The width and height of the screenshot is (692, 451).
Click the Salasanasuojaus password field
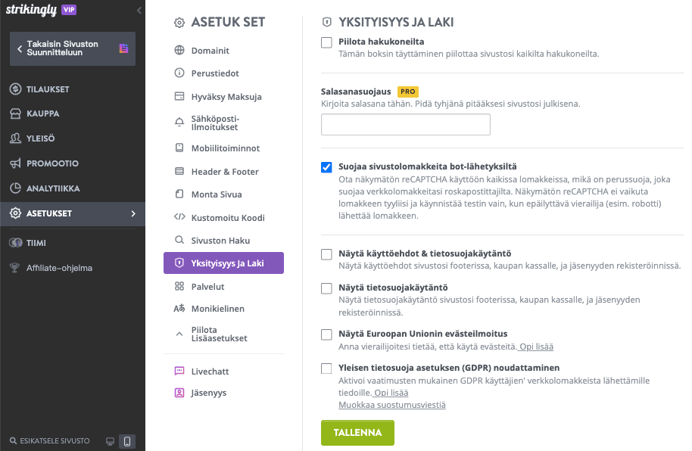(406, 125)
